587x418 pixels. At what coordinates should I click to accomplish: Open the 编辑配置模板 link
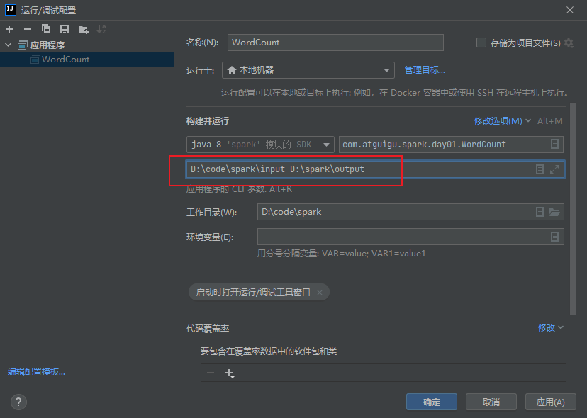click(36, 372)
